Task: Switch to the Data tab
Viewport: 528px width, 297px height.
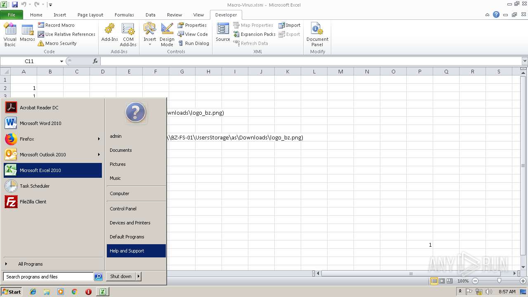Action: [151, 15]
